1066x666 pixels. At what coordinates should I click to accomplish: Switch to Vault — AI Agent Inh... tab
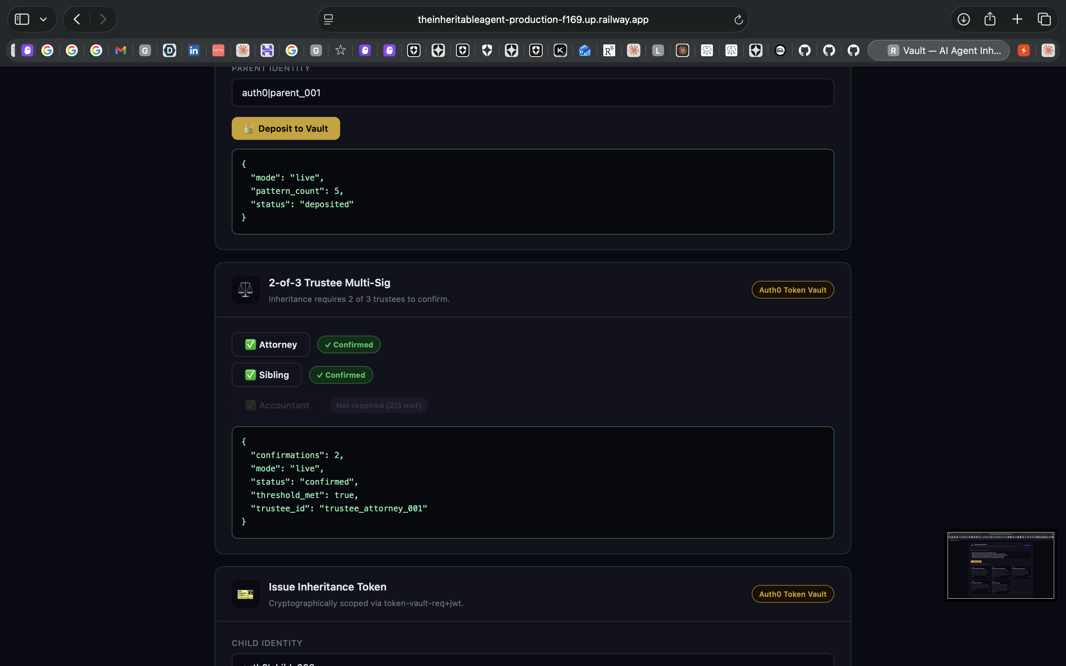click(x=938, y=51)
